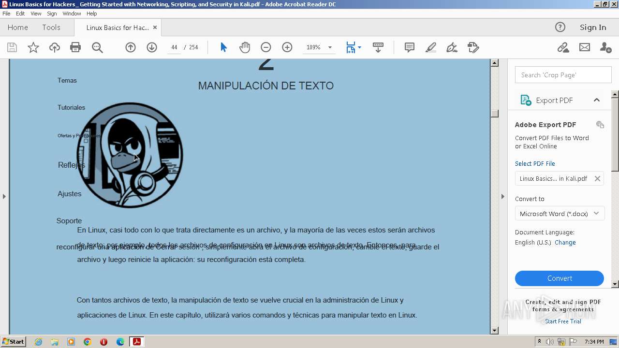The image size is (619, 348).
Task: Open the File menu
Action: [x=6, y=14]
